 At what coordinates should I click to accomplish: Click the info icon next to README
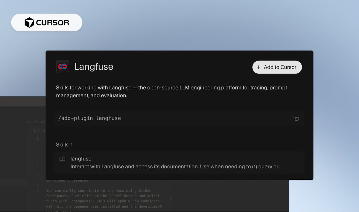34,131
